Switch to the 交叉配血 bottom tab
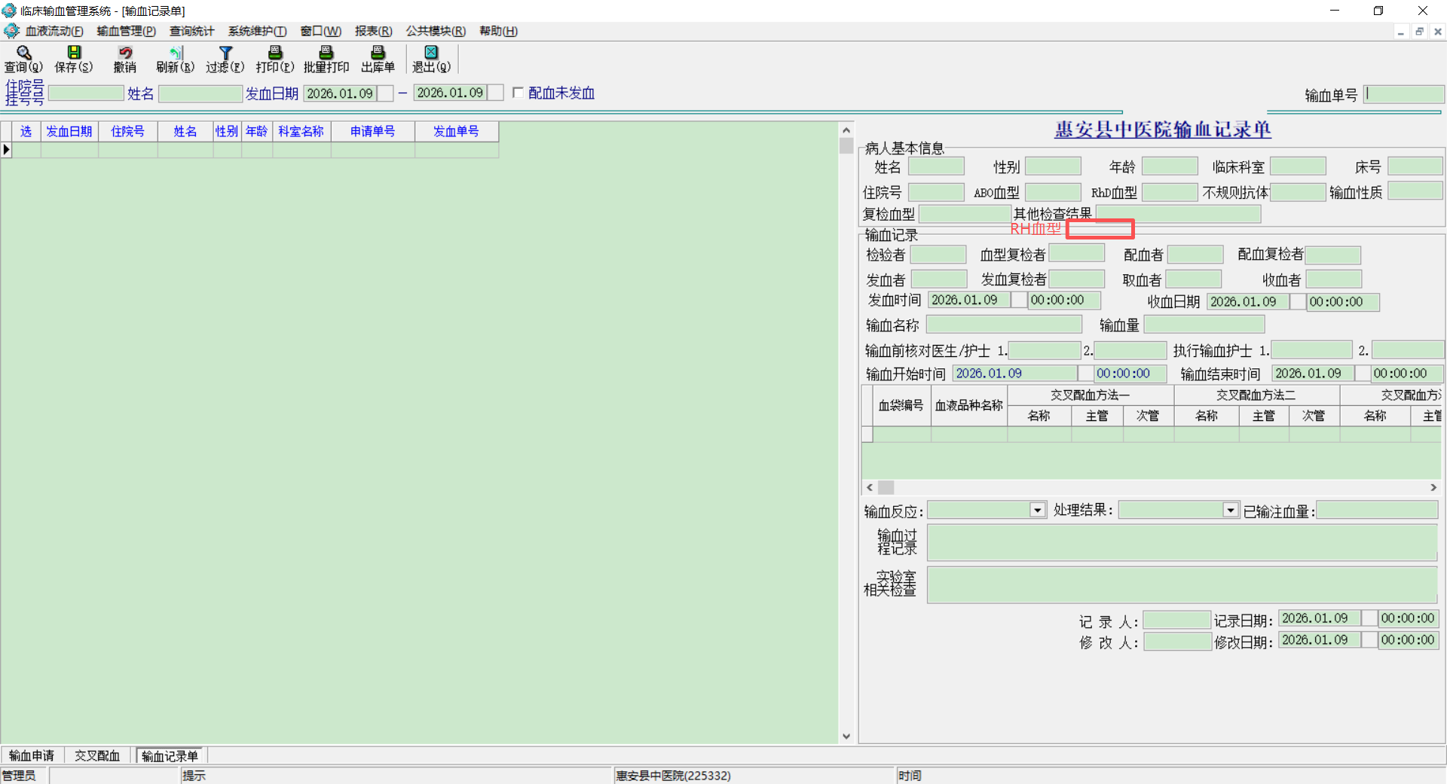1447x784 pixels. [97, 755]
